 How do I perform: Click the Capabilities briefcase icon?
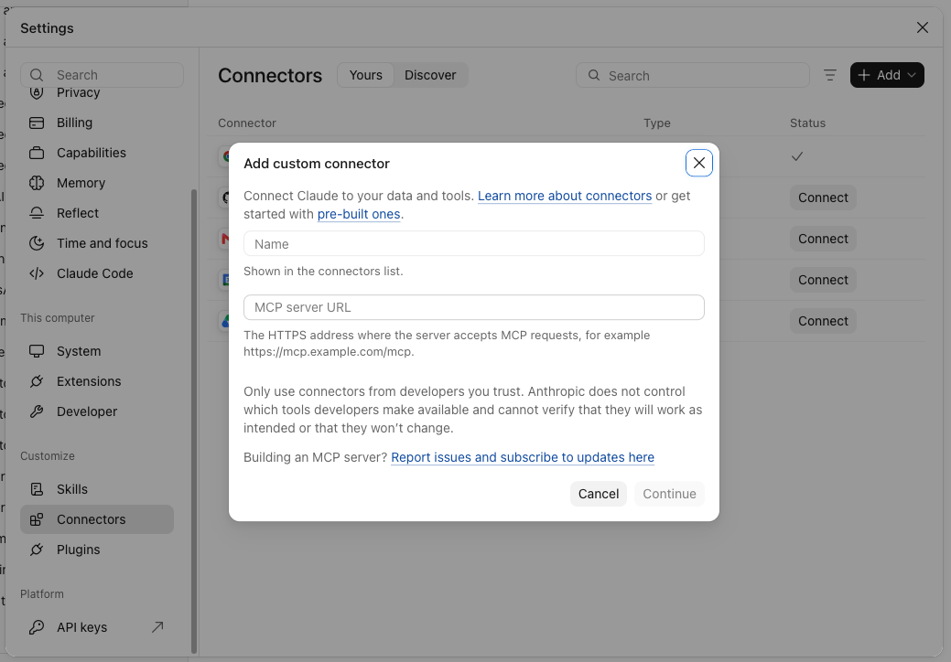(x=37, y=154)
